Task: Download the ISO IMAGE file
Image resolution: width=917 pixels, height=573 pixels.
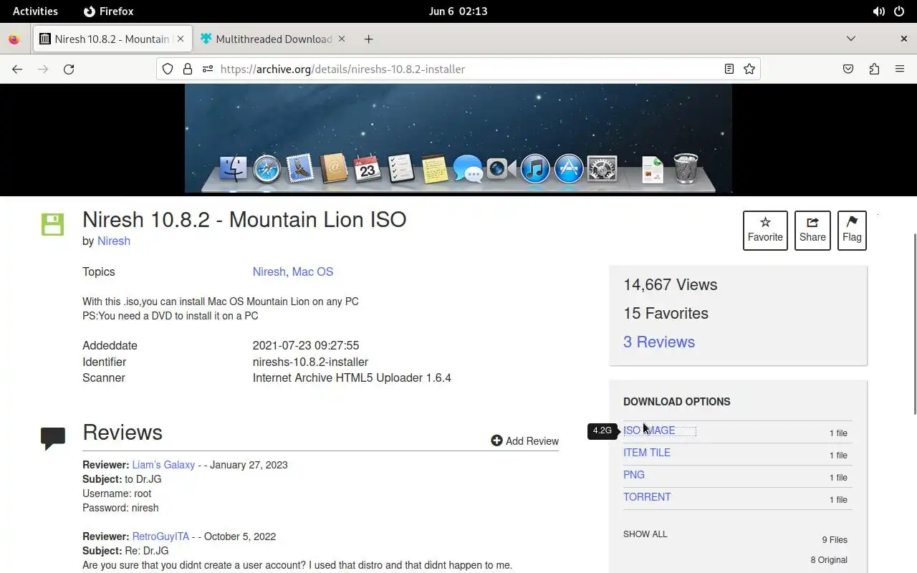Action: 649,430
